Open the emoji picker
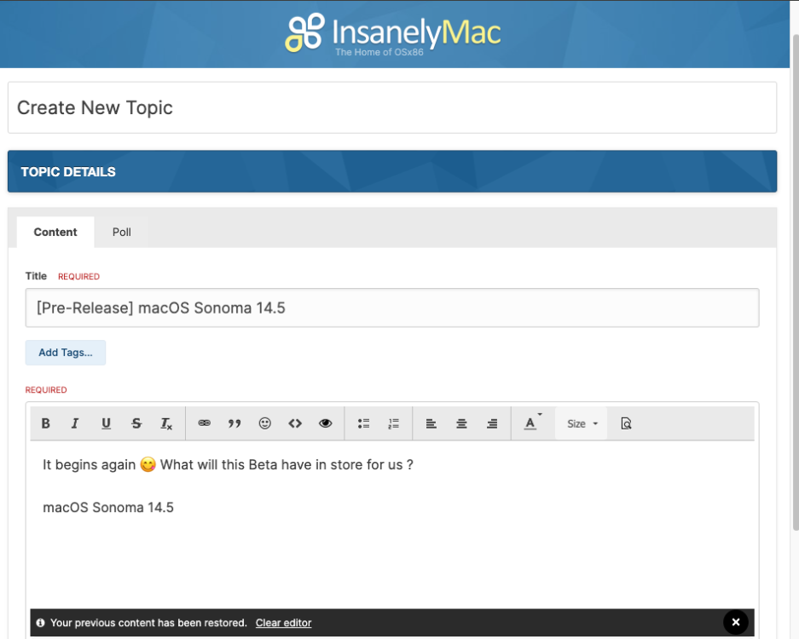This screenshot has height=639, width=799. [265, 423]
